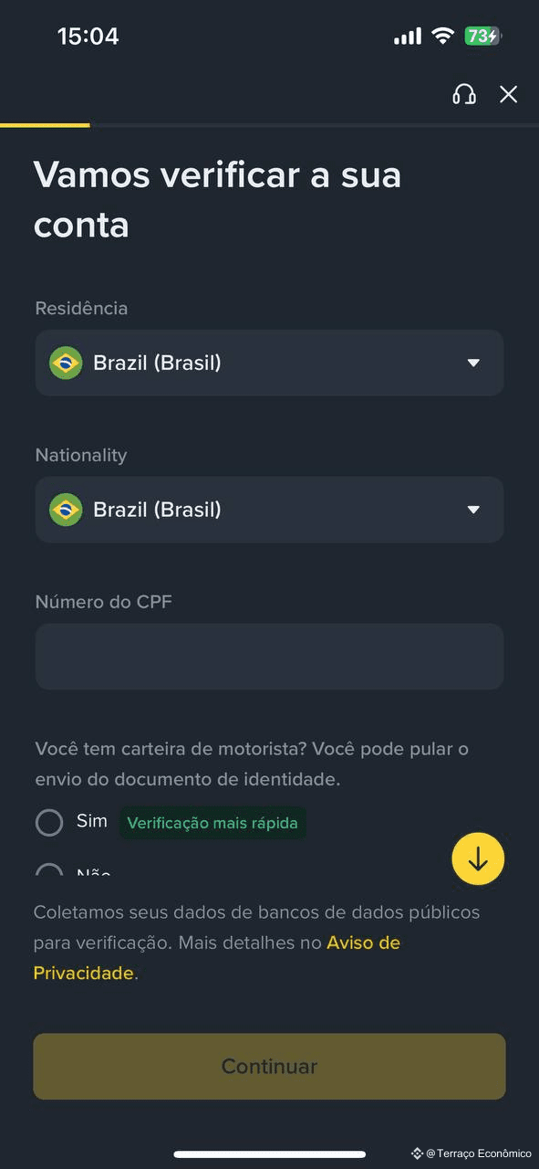Viewport: 539px width, 1169px height.
Task: Tap Brazil flag icon in Residência field
Action: point(66,363)
